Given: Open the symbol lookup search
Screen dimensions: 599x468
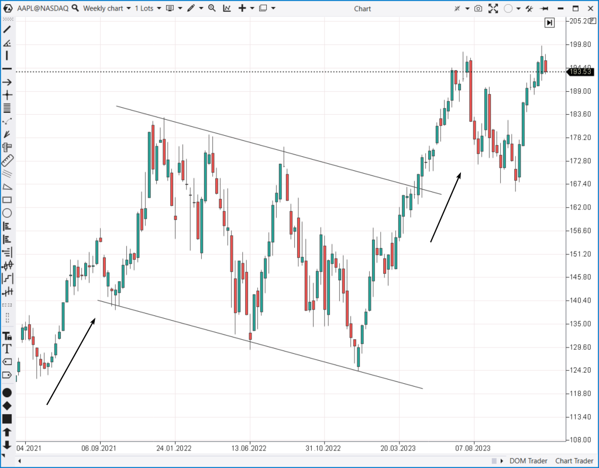Looking at the screenshot, I should tap(75, 8).
